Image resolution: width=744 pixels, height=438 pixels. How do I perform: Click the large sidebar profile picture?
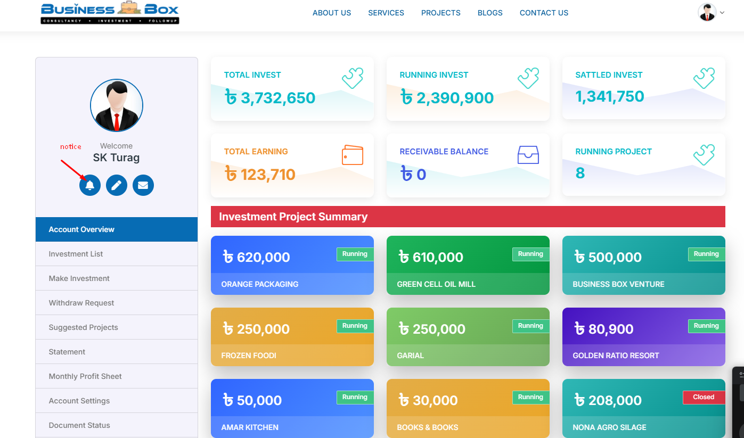pos(117,105)
